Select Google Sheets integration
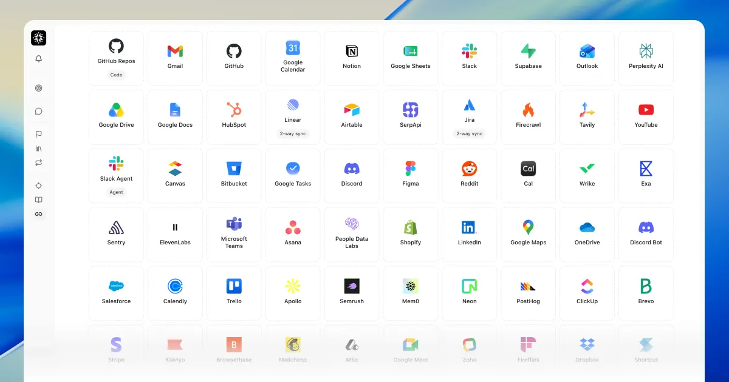The width and height of the screenshot is (729, 382). [411, 58]
